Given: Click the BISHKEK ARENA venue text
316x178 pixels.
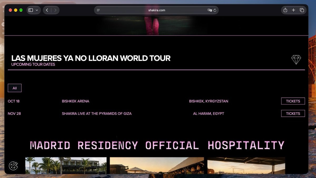Looking at the screenshot, I should (x=76, y=101).
